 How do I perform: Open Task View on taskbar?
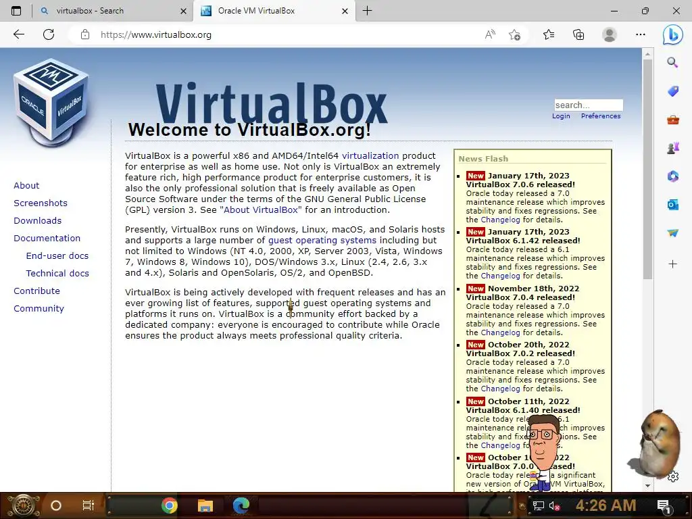tap(89, 505)
